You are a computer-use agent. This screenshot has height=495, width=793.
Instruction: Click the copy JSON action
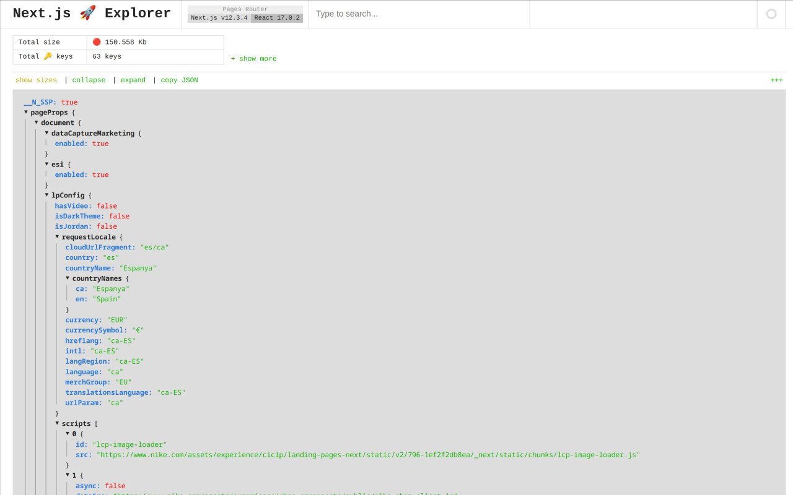coord(179,80)
